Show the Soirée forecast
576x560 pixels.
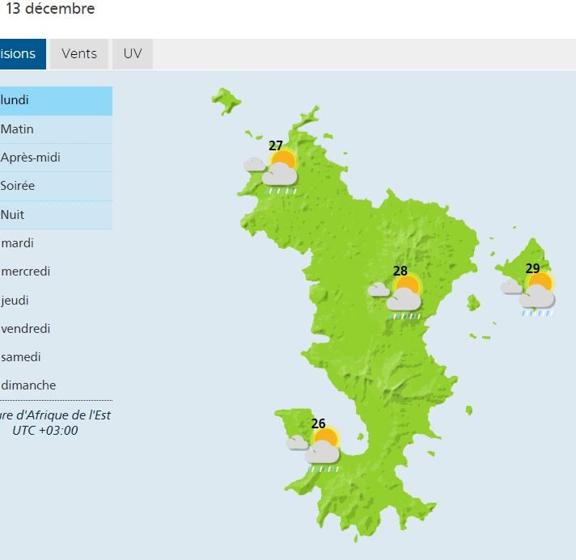pos(56,186)
